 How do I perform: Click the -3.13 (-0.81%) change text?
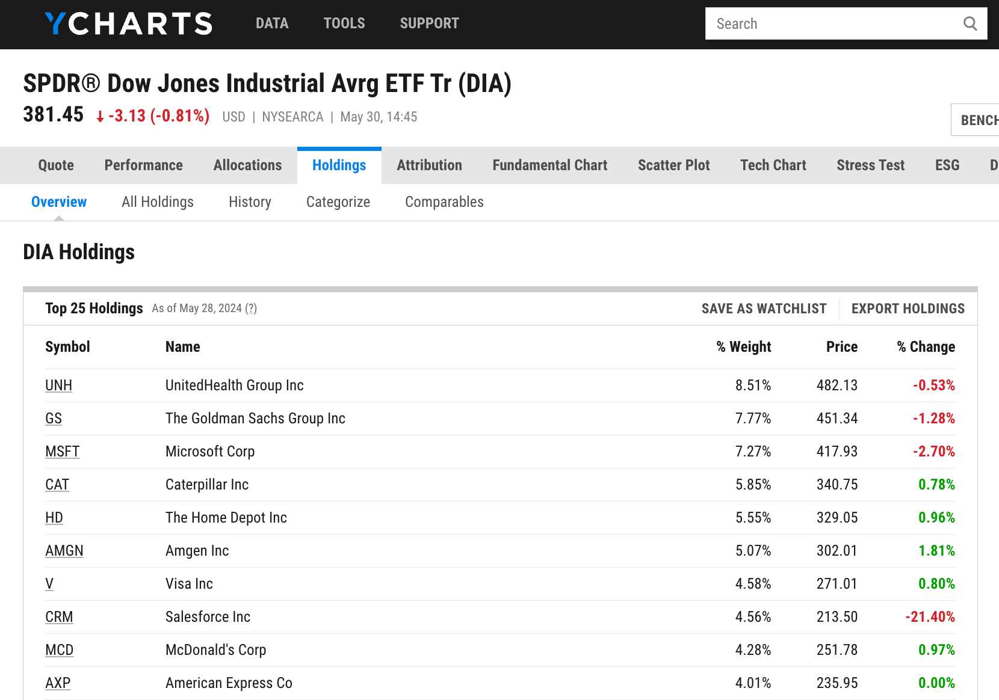tap(153, 115)
